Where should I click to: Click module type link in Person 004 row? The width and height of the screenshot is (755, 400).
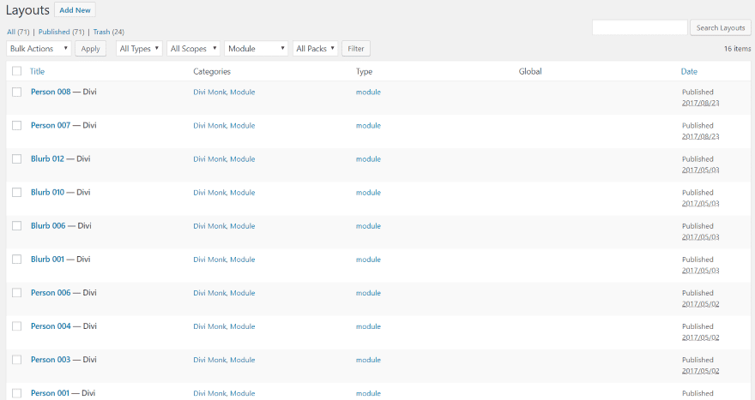click(368, 326)
